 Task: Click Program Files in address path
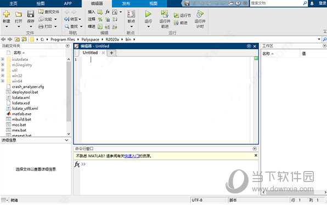pos(63,39)
